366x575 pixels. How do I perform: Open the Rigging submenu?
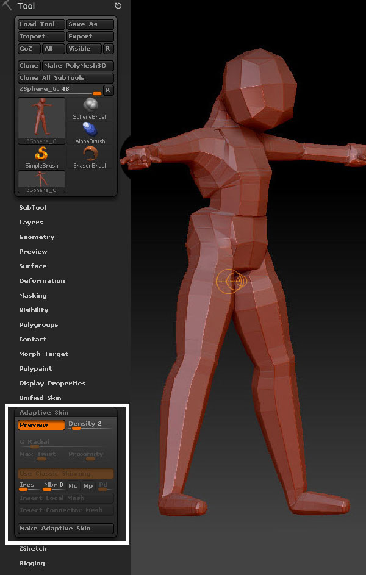32,563
